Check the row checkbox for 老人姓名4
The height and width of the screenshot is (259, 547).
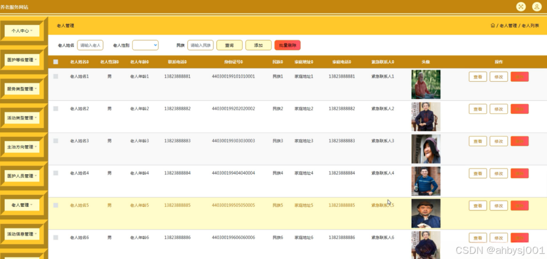click(56, 173)
